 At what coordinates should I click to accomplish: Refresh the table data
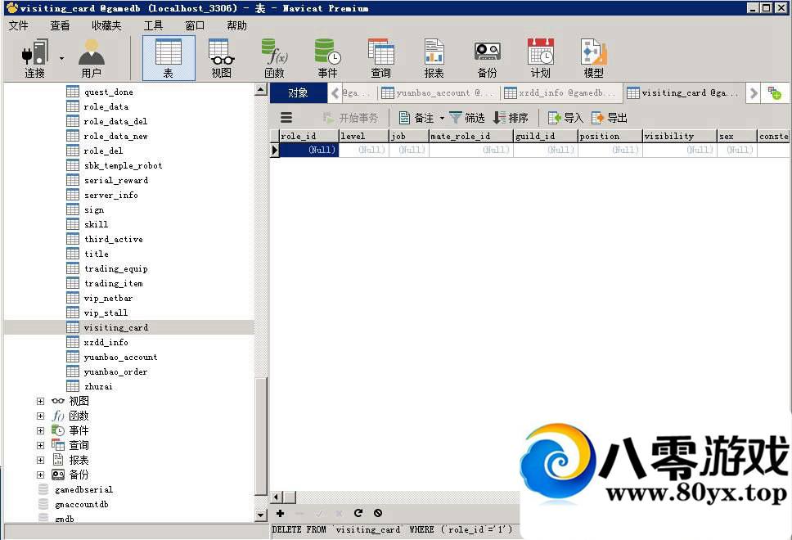point(358,513)
